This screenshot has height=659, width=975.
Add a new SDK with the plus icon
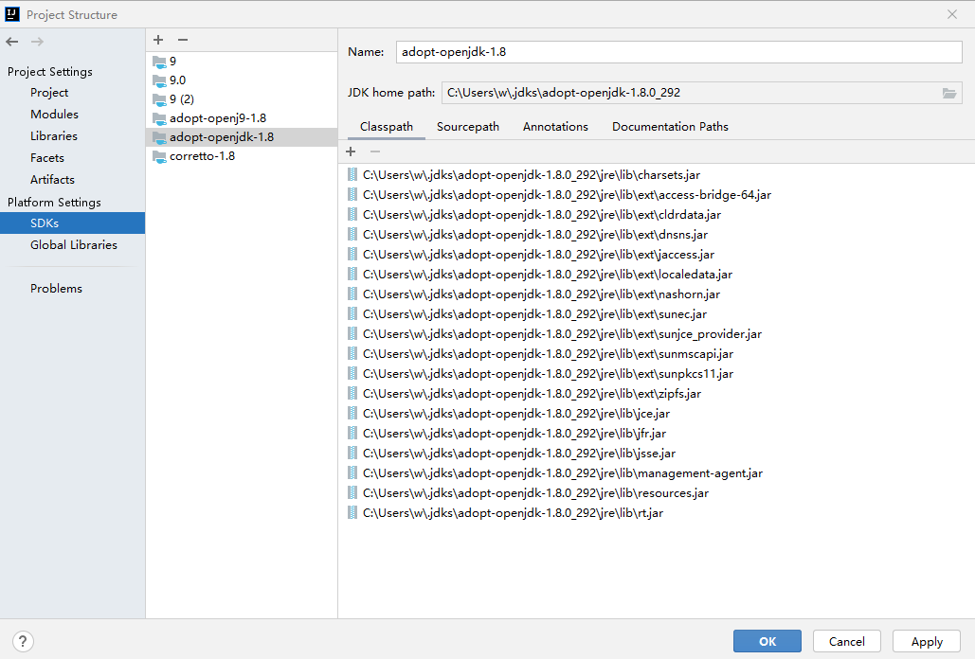click(x=158, y=40)
